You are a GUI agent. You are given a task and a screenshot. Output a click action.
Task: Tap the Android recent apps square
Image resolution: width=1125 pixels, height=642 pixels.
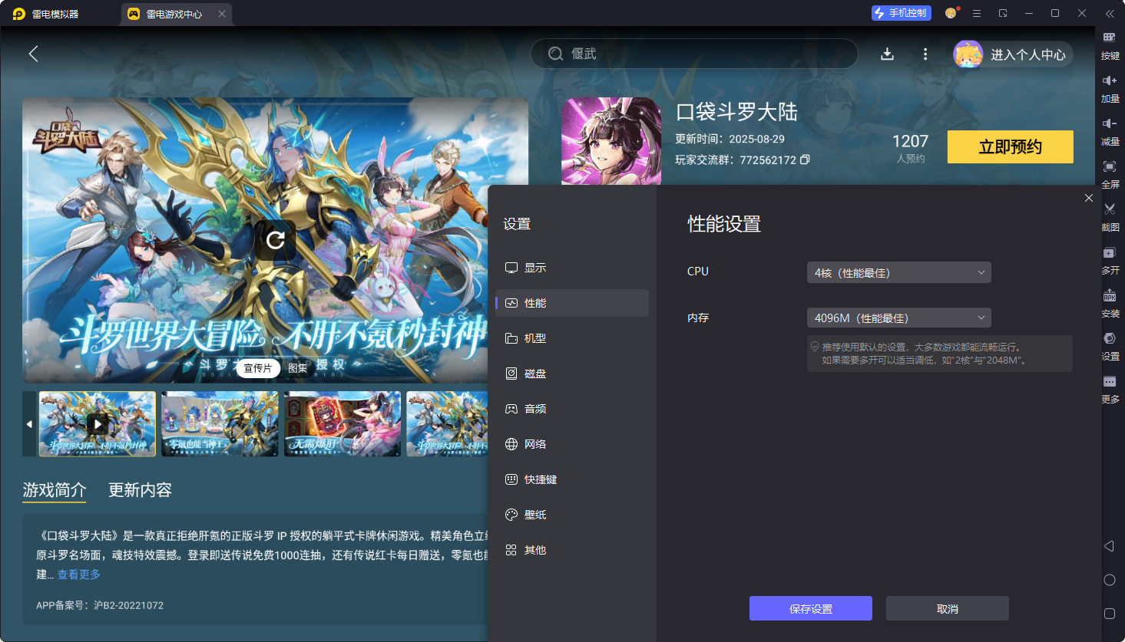(1109, 614)
